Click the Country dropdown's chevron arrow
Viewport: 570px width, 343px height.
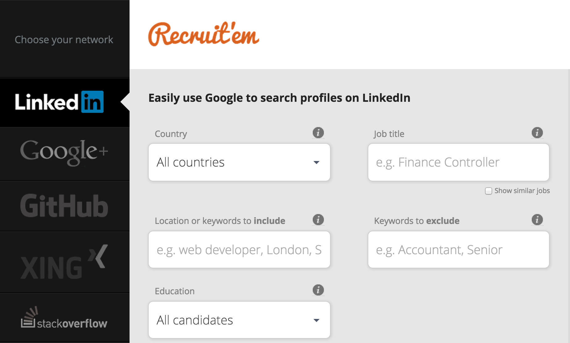[316, 162]
